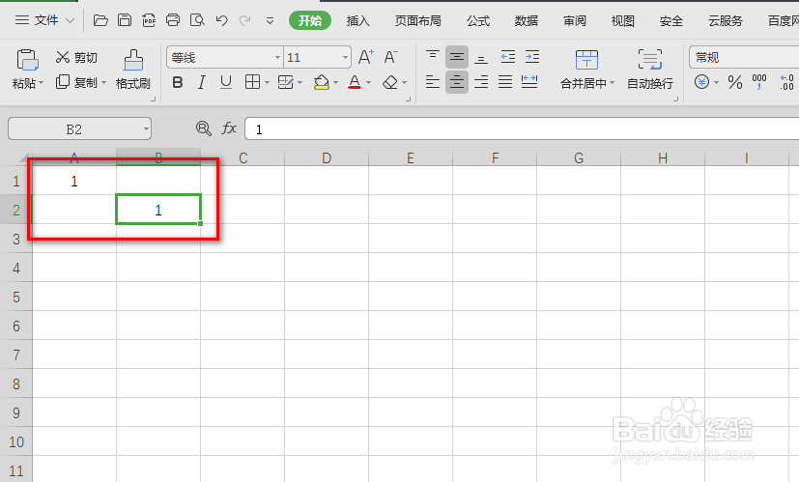Click 自动换行 wrap text
The height and width of the screenshot is (482, 799).
649,70
